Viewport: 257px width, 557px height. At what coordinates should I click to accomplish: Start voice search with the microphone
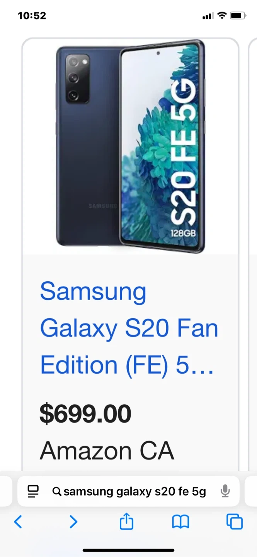225,492
